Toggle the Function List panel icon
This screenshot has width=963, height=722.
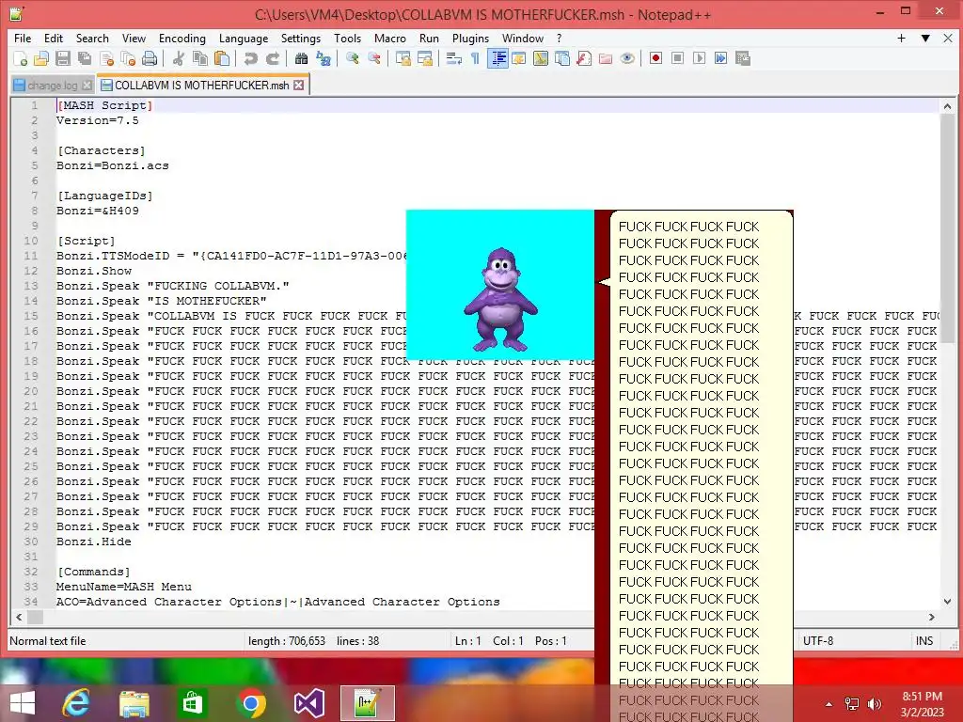point(583,58)
